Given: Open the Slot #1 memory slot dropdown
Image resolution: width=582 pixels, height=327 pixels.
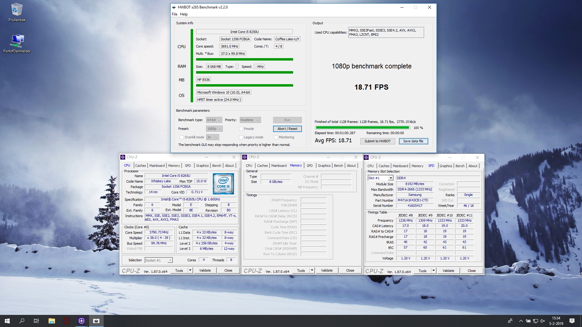Looking at the screenshot, I should coord(380,178).
